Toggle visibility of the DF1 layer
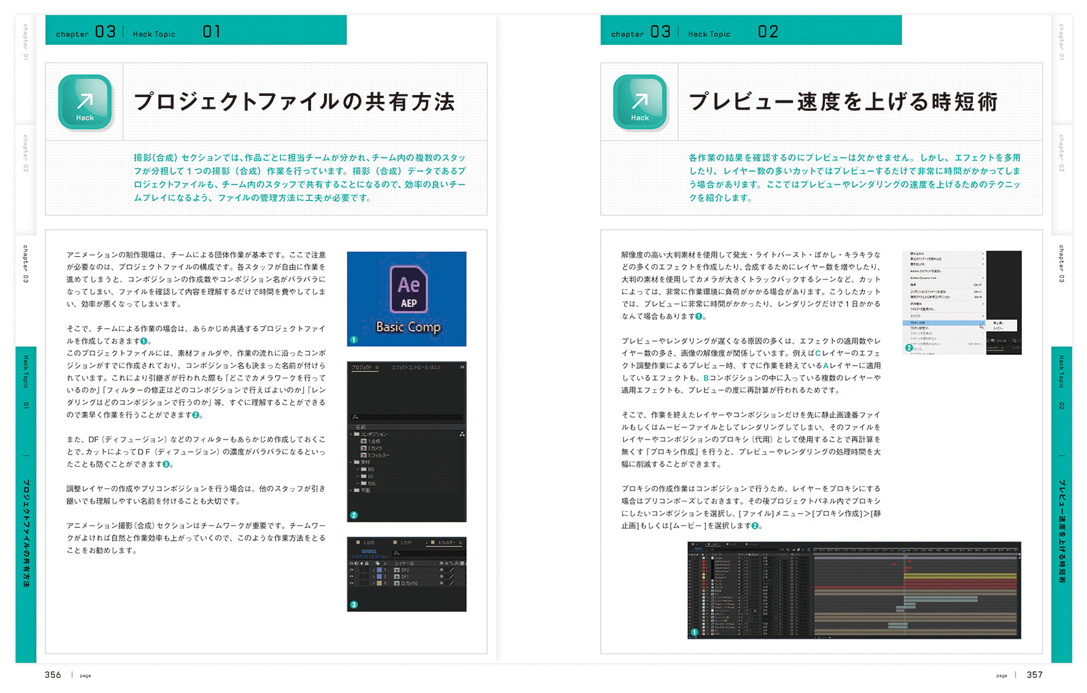Image resolution: width=1087 pixels, height=693 pixels. pos(351,576)
